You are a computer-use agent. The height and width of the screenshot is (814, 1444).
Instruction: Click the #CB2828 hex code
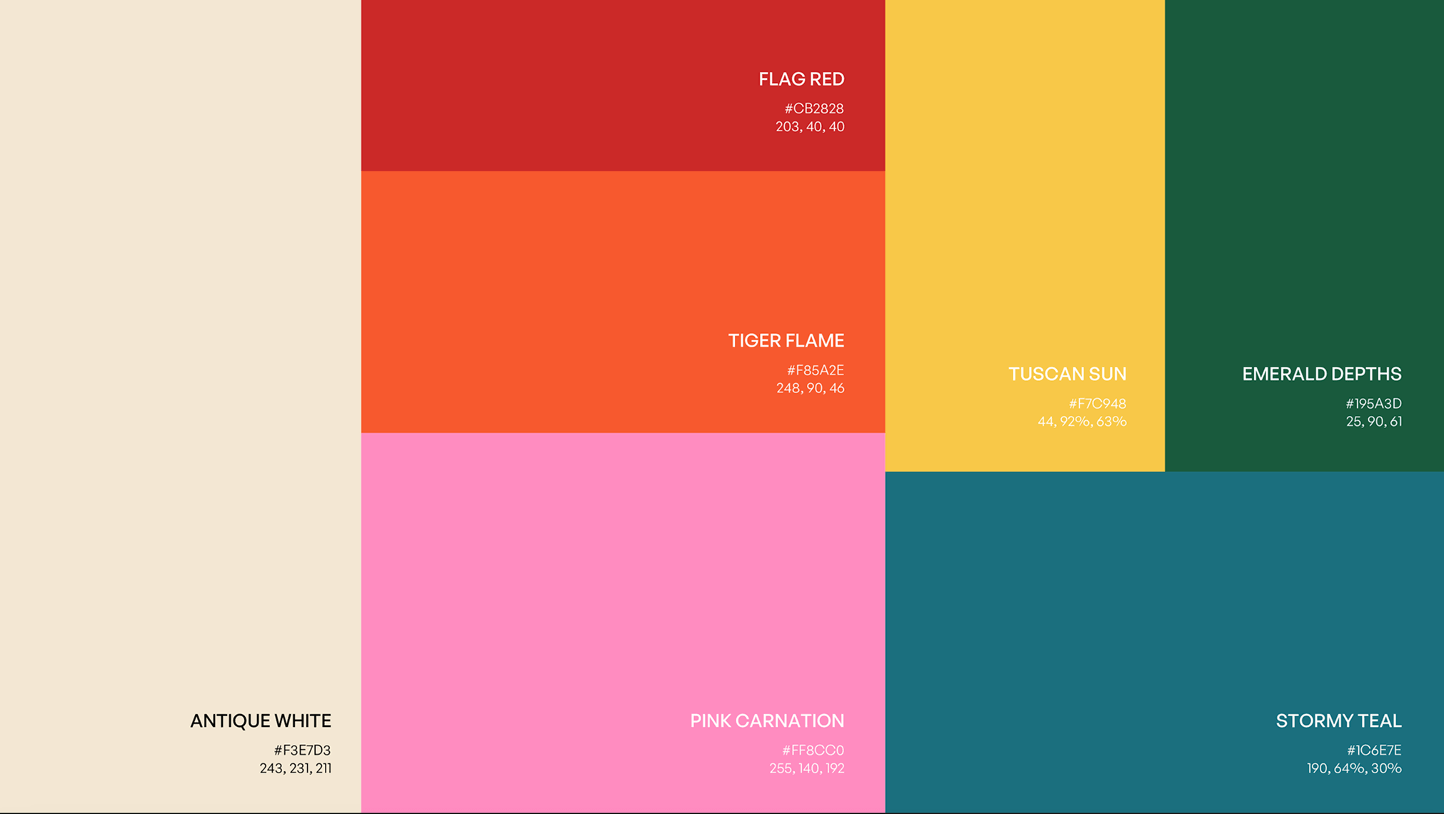tap(814, 108)
